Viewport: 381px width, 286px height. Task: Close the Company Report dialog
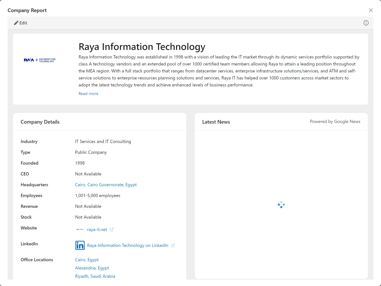(371, 10)
